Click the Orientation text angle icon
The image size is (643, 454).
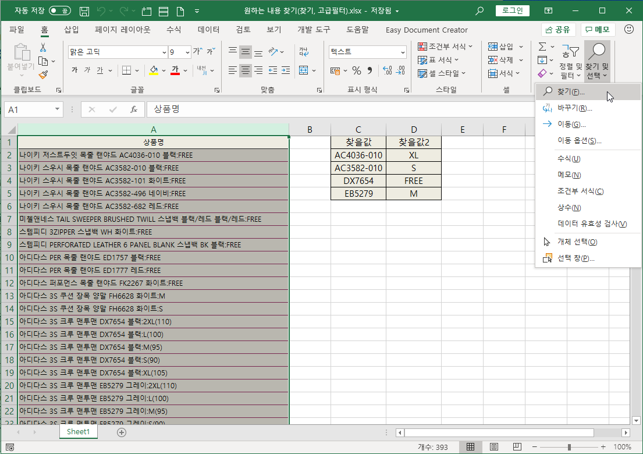click(x=273, y=52)
